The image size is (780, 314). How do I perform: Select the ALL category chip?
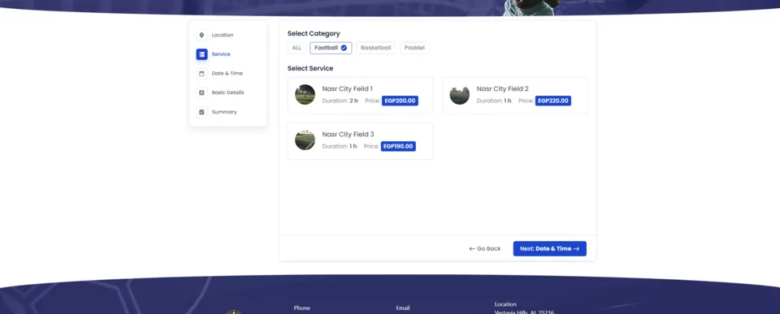click(297, 48)
